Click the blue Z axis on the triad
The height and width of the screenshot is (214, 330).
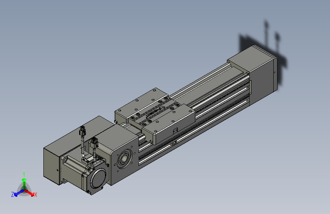click(19, 193)
